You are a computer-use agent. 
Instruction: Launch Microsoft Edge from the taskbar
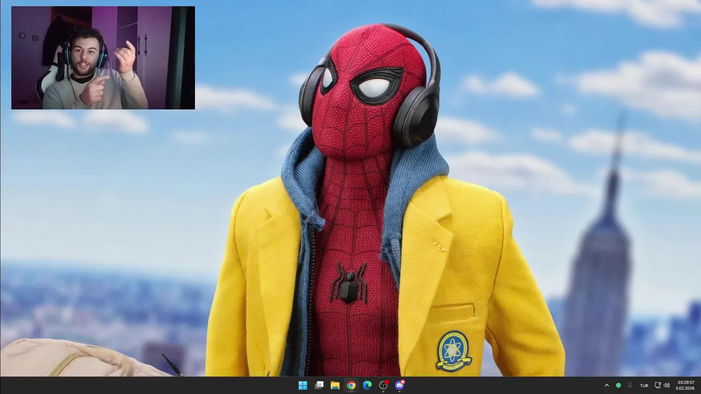coord(367,385)
